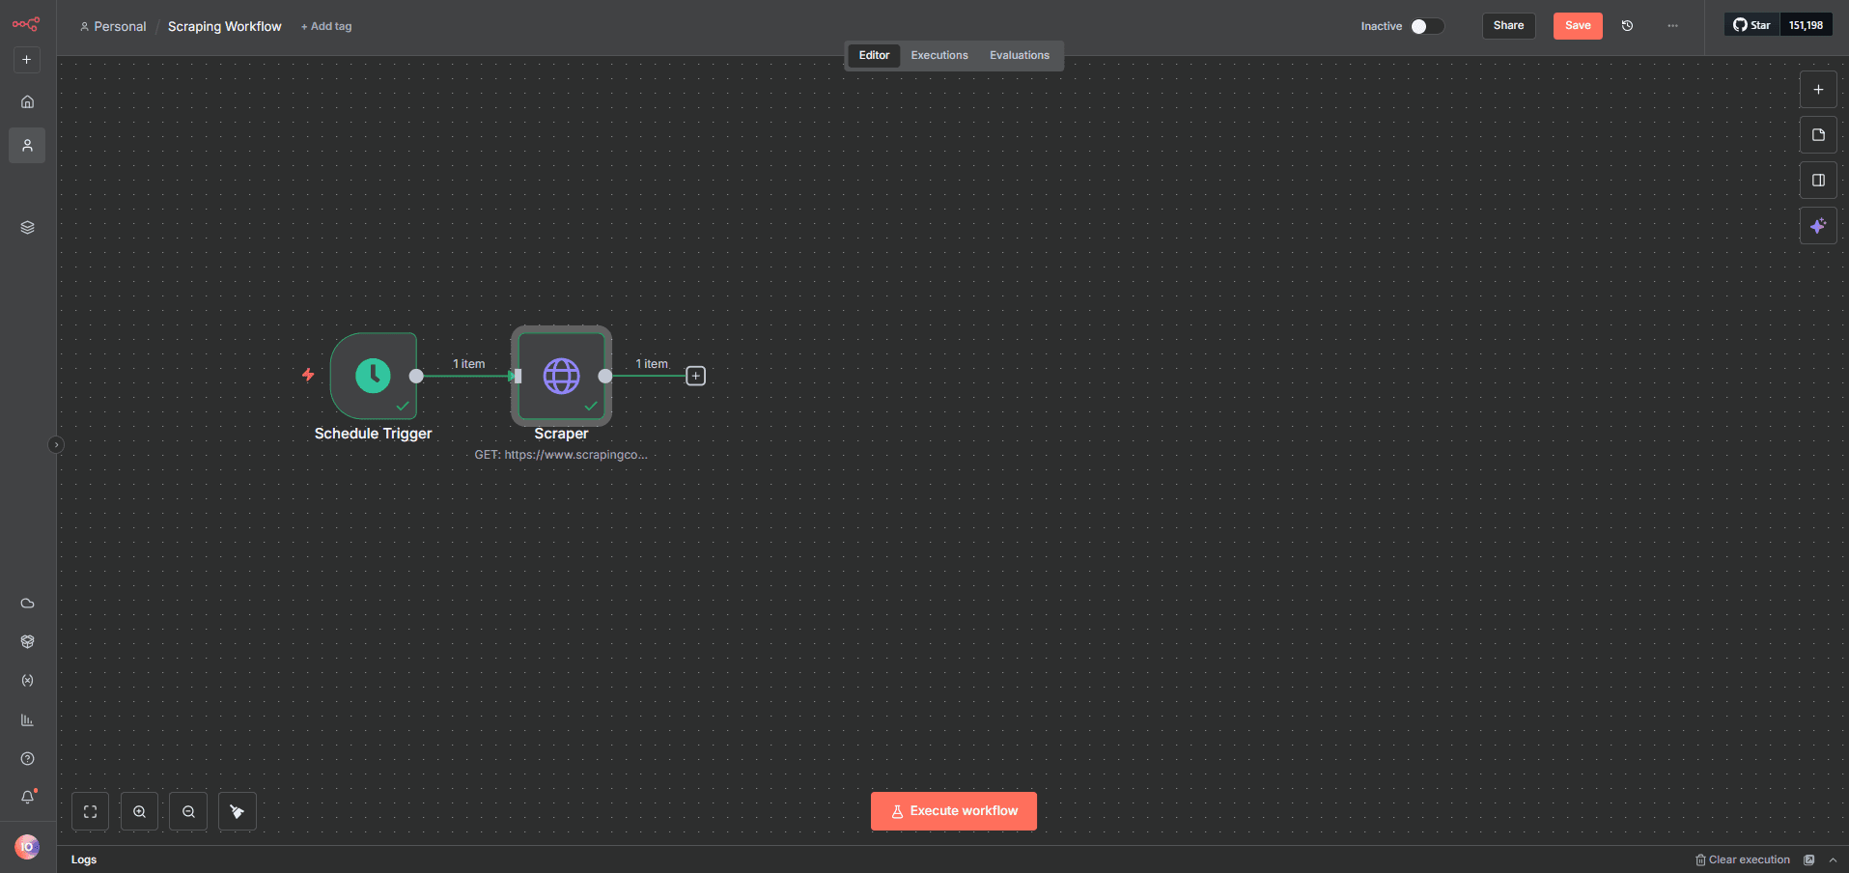This screenshot has height=873, width=1849.
Task: Click the workflow history clock icon
Action: [1627, 26]
